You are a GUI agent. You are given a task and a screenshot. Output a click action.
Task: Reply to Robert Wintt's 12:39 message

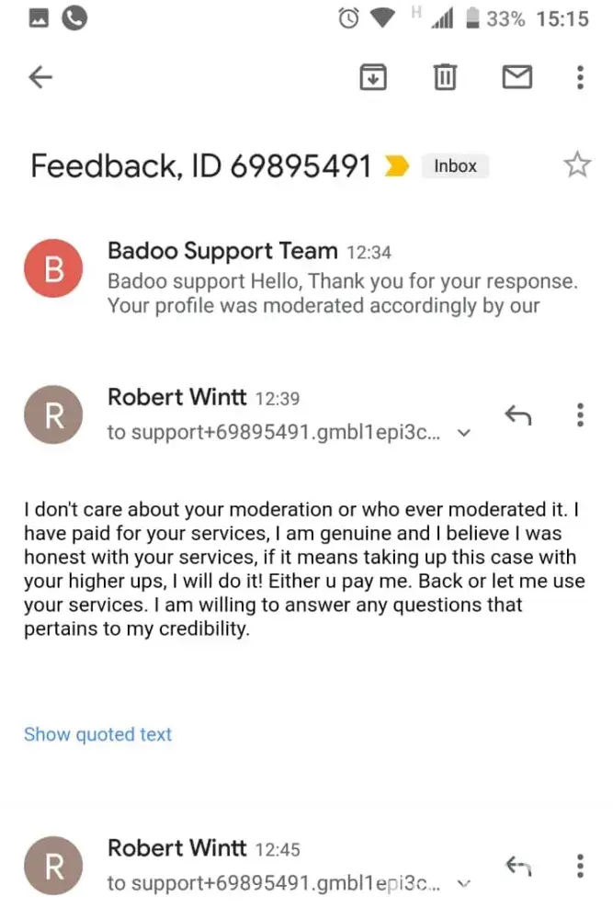(x=518, y=415)
